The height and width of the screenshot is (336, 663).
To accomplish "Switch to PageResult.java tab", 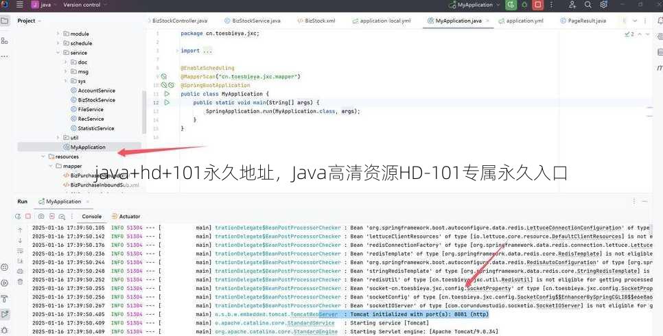I will pyautogui.click(x=583, y=21).
